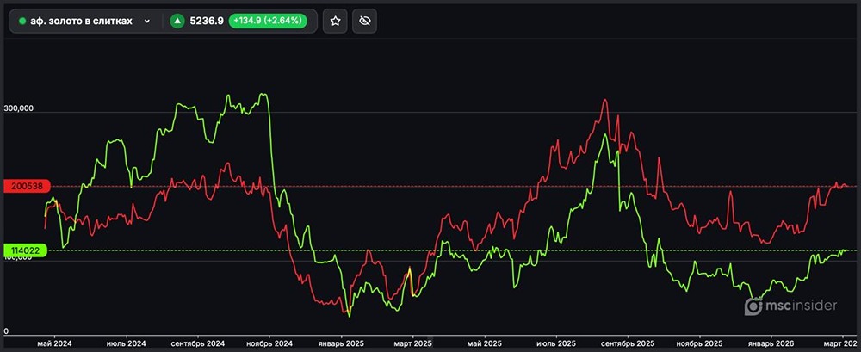Click the июль 2025 axis label
Viewport: 861px width, 352px height.
tap(556, 343)
